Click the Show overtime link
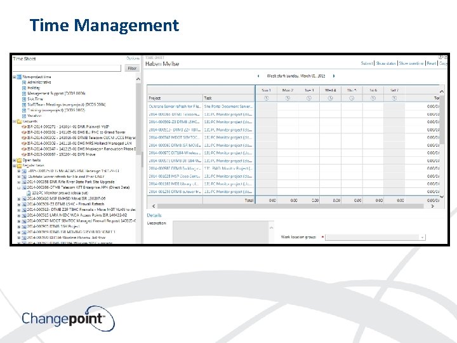Image resolution: width=457 pixels, height=343 pixels. point(411,64)
